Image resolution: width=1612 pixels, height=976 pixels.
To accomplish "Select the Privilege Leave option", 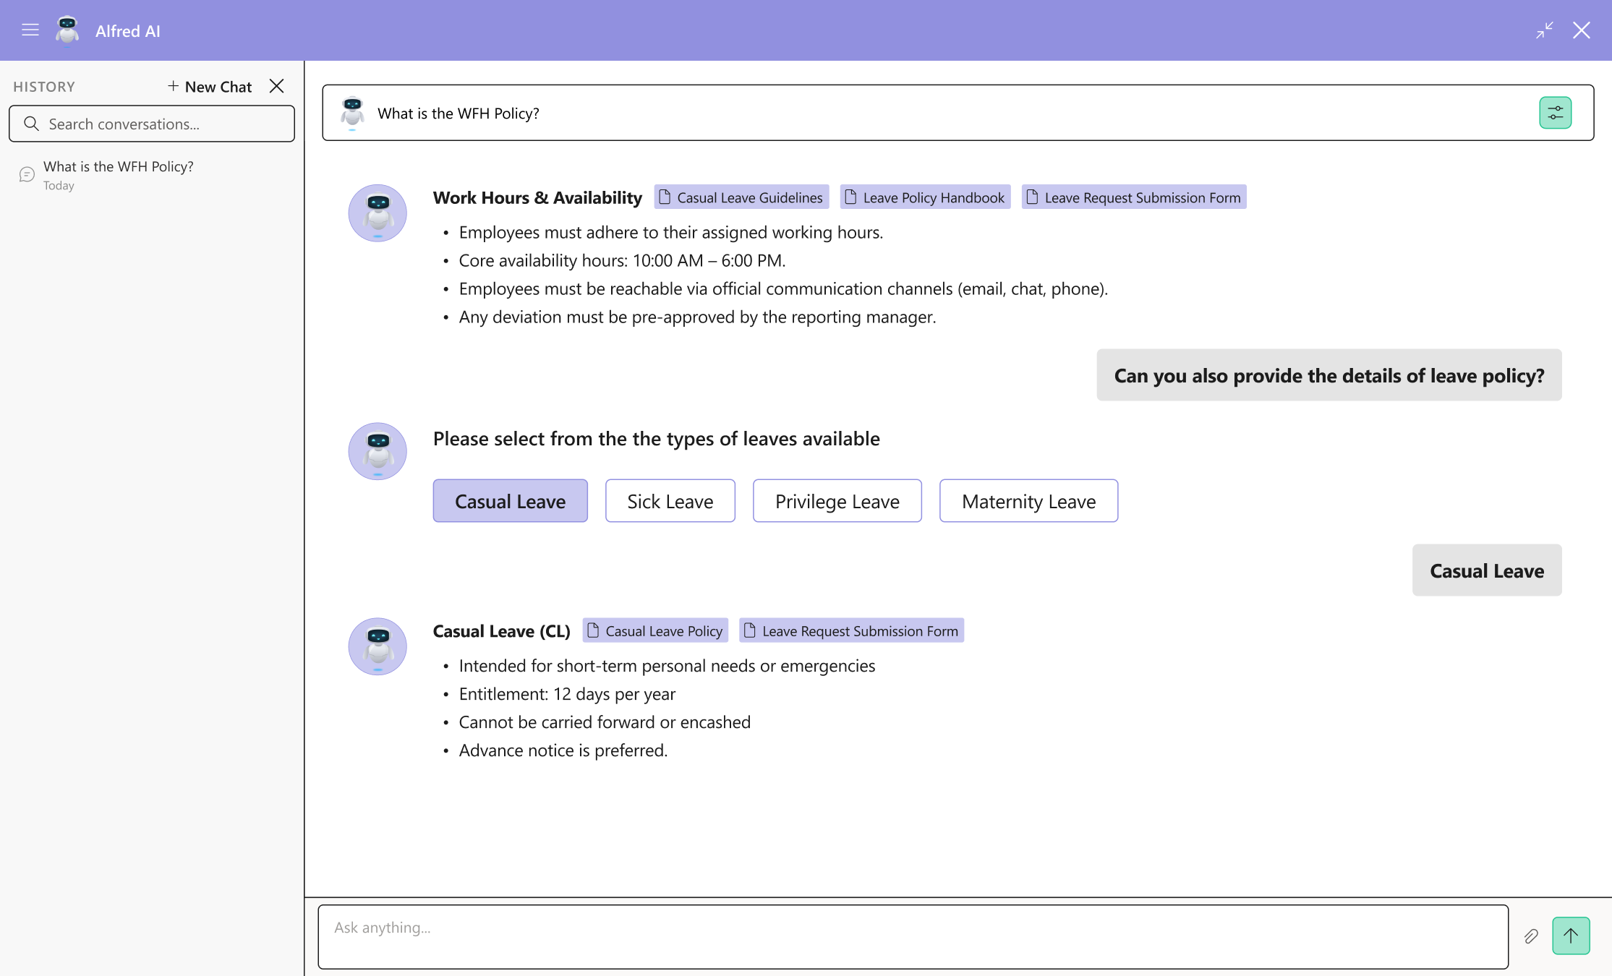I will 837,500.
